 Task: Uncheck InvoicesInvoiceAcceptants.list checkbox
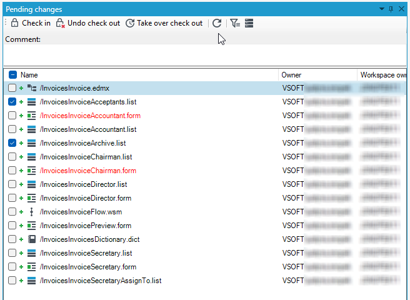pos(12,102)
